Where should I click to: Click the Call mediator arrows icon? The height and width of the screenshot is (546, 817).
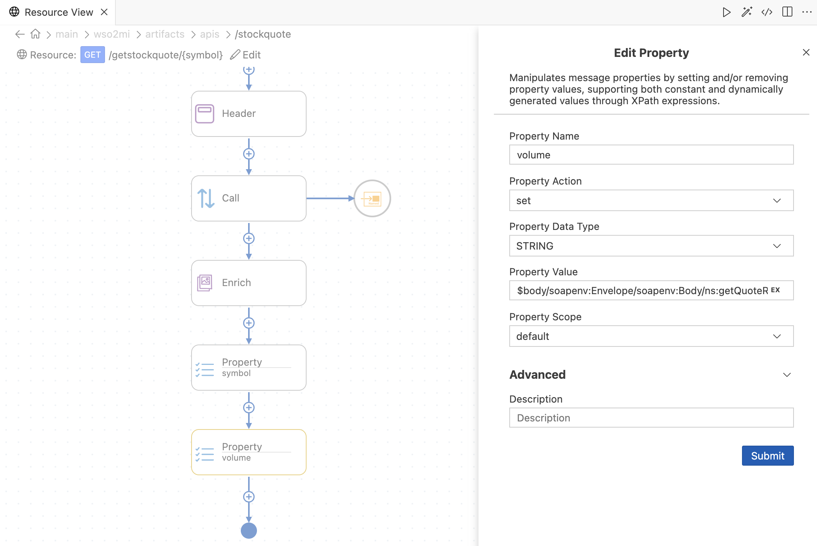pyautogui.click(x=206, y=198)
